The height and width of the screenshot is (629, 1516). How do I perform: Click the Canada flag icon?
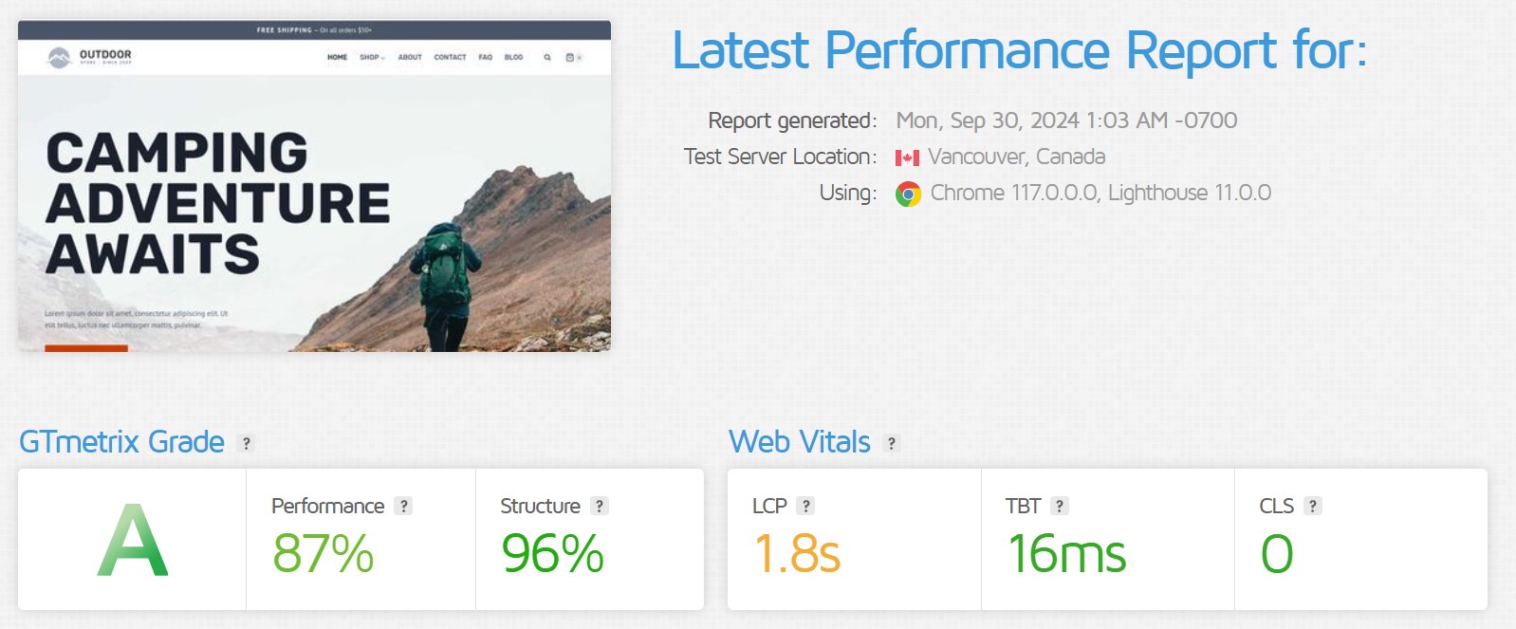(907, 157)
